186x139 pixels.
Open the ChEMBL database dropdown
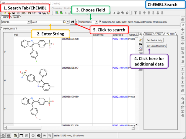[29, 22]
